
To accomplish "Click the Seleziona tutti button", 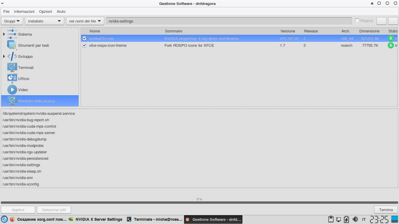I will [54, 210].
